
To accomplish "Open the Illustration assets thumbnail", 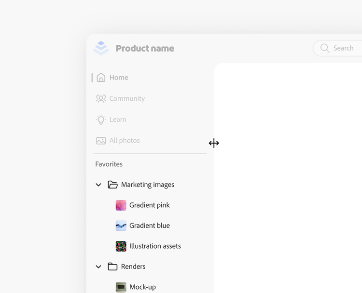I will (x=121, y=246).
